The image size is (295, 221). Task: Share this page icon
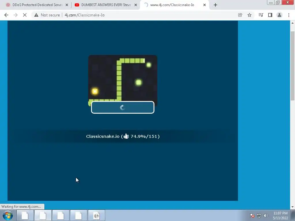pyautogui.click(x=240, y=15)
